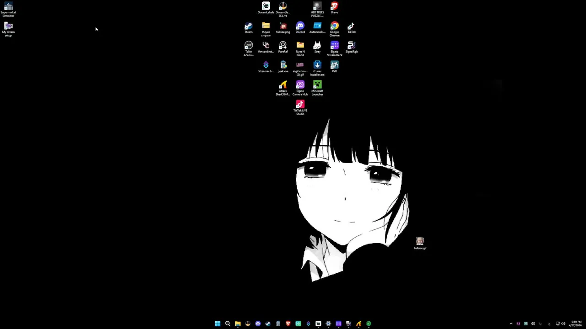586x329 pixels.
Task: Select the TikTok desktop shortcut
Action: pos(352,28)
